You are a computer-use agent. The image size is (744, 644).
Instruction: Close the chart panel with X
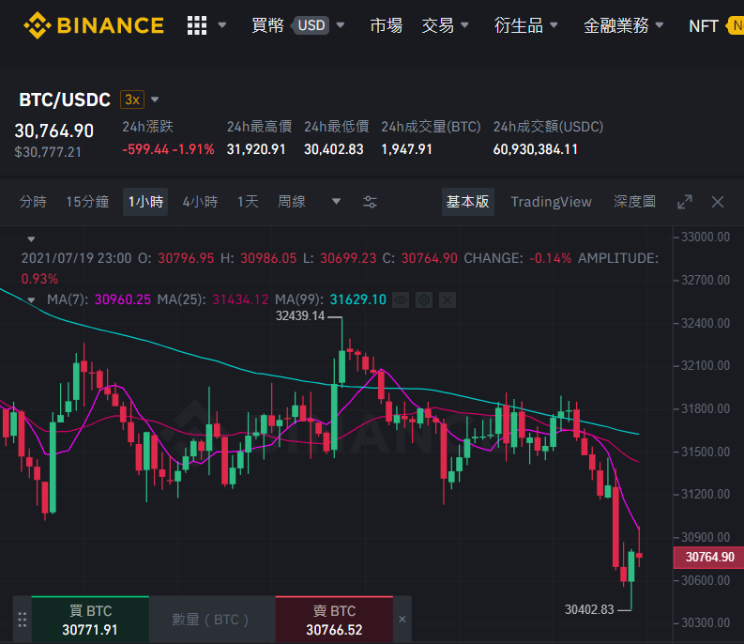click(x=718, y=202)
